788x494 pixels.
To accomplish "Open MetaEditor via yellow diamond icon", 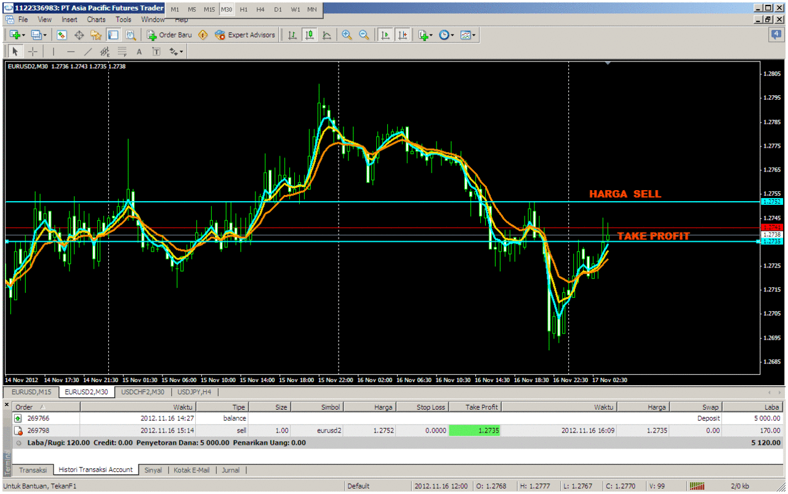I will tap(203, 35).
